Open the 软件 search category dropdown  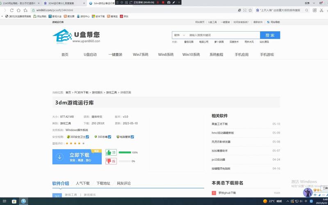click(180, 35)
